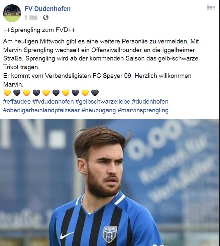Click the last yellow heart emoji

pyautogui.click(x=85, y=93)
